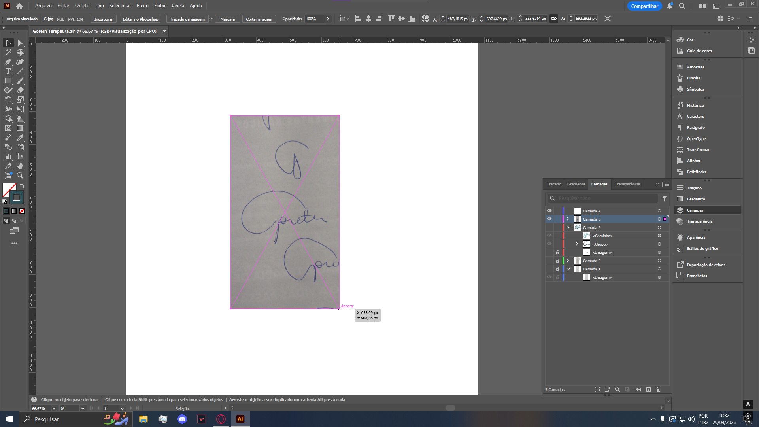Select the Line Segment tool
This screenshot has width=759, height=427.
tap(20, 71)
